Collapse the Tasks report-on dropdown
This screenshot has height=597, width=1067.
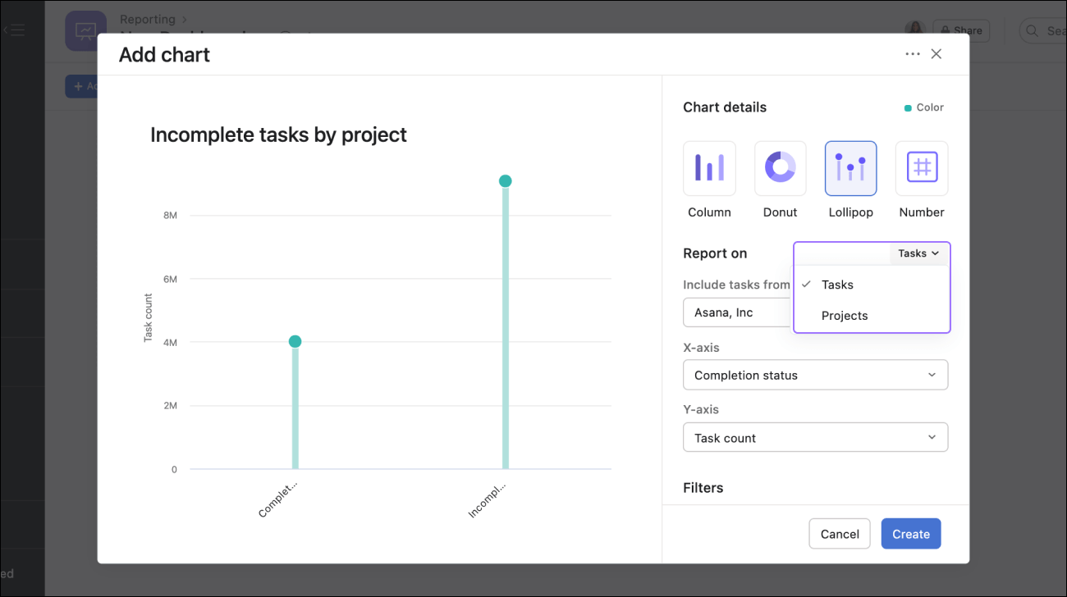click(x=918, y=253)
